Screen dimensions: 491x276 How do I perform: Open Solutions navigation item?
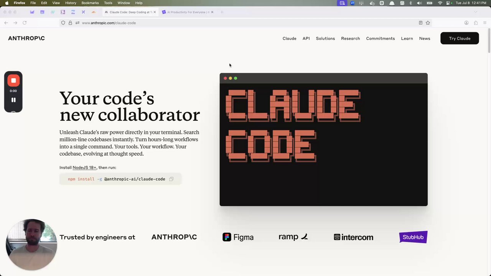tap(325, 38)
